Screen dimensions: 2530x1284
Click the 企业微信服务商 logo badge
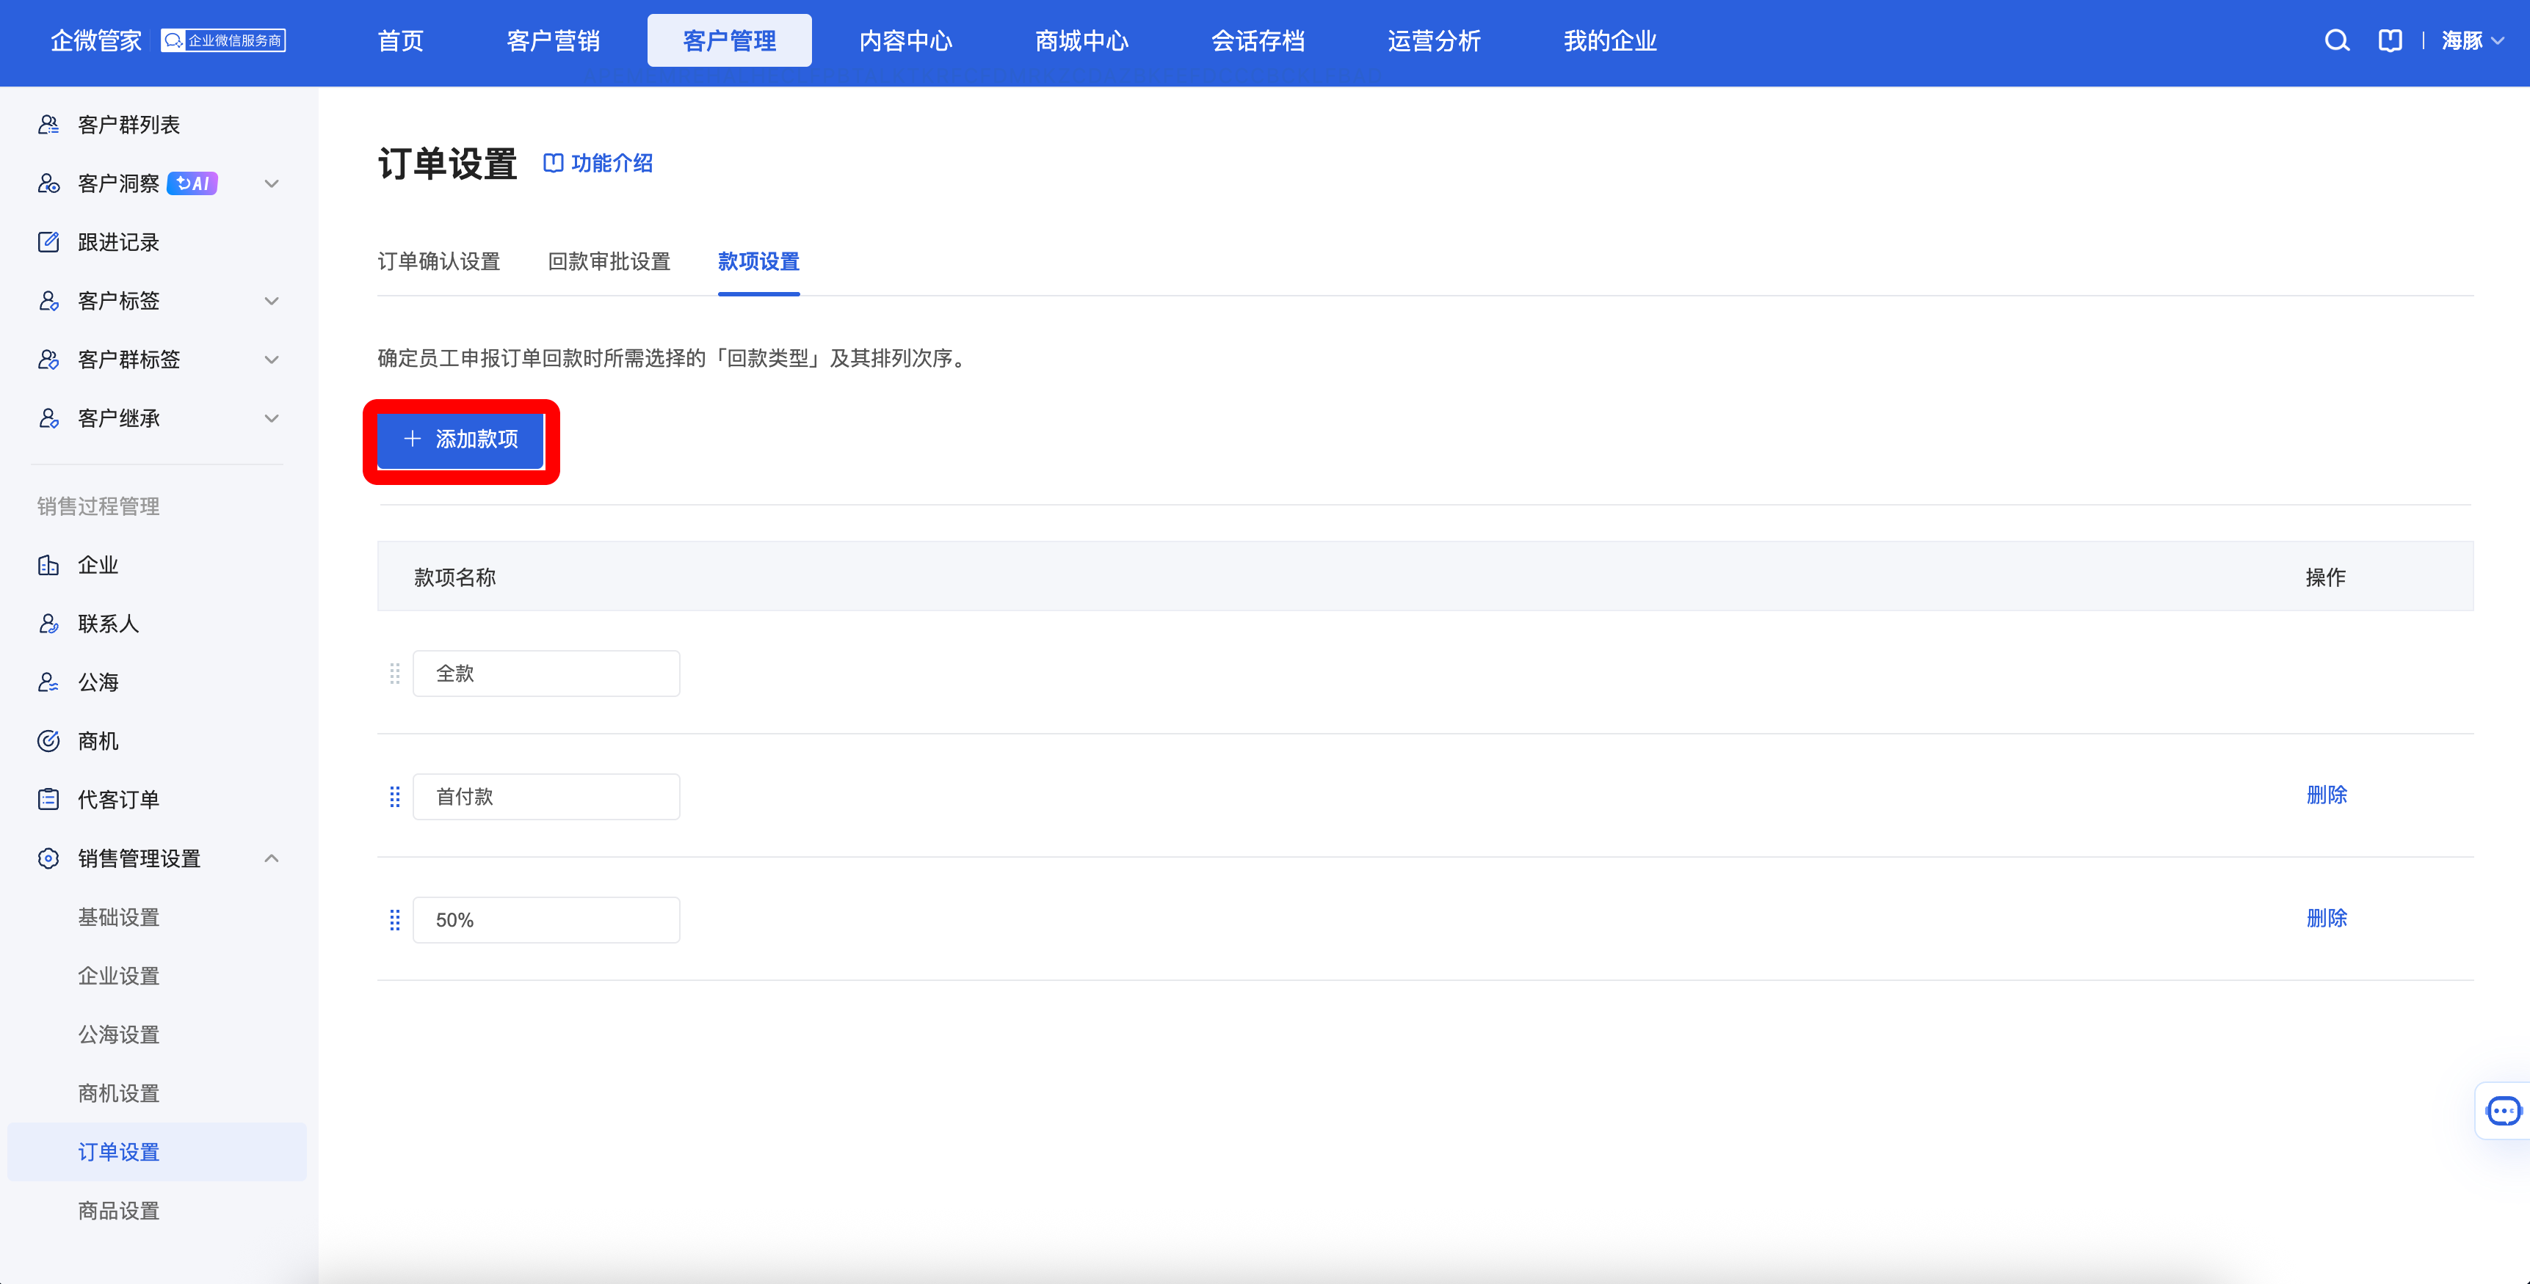pyautogui.click(x=223, y=40)
